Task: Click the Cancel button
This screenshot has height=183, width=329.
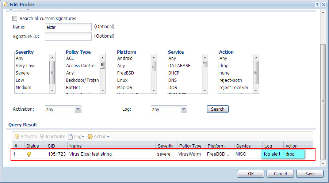Action: pos(280,174)
